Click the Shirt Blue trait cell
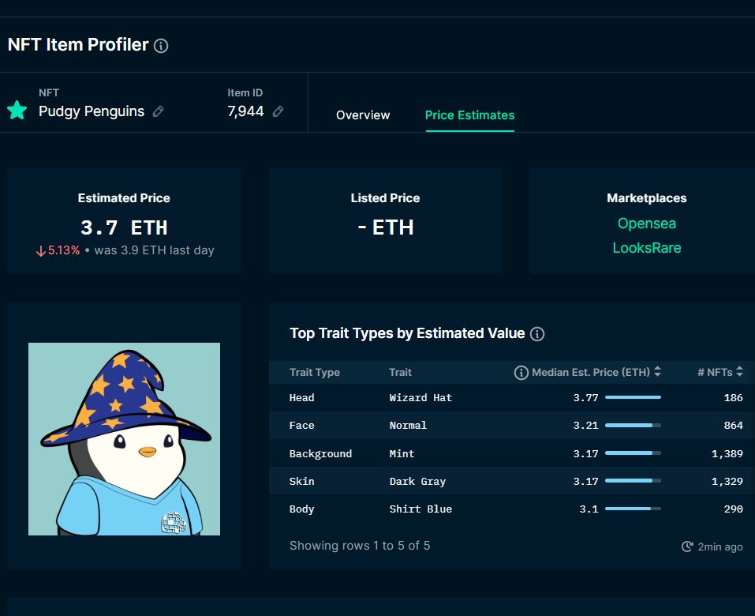This screenshot has width=755, height=616. click(420, 509)
